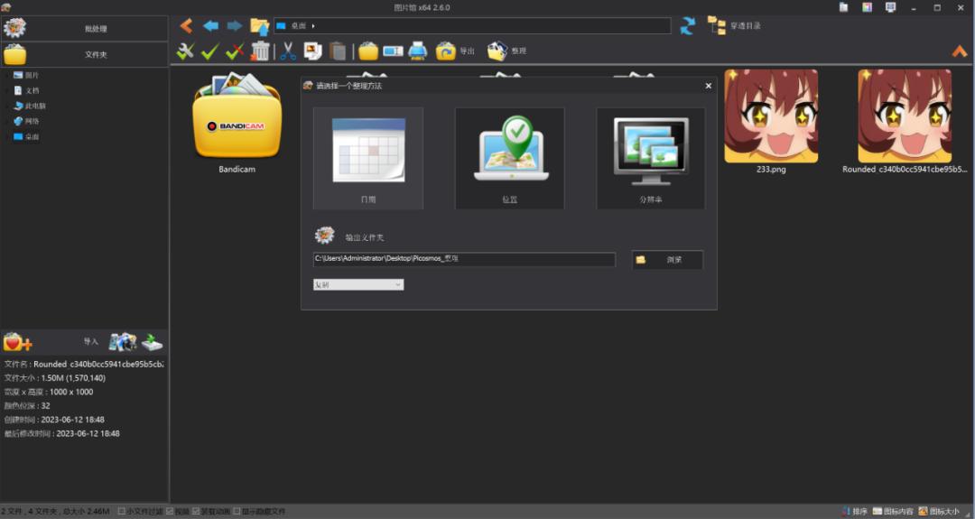Click the green checkmark select-all icon
This screenshot has height=519, width=975.
click(210, 51)
